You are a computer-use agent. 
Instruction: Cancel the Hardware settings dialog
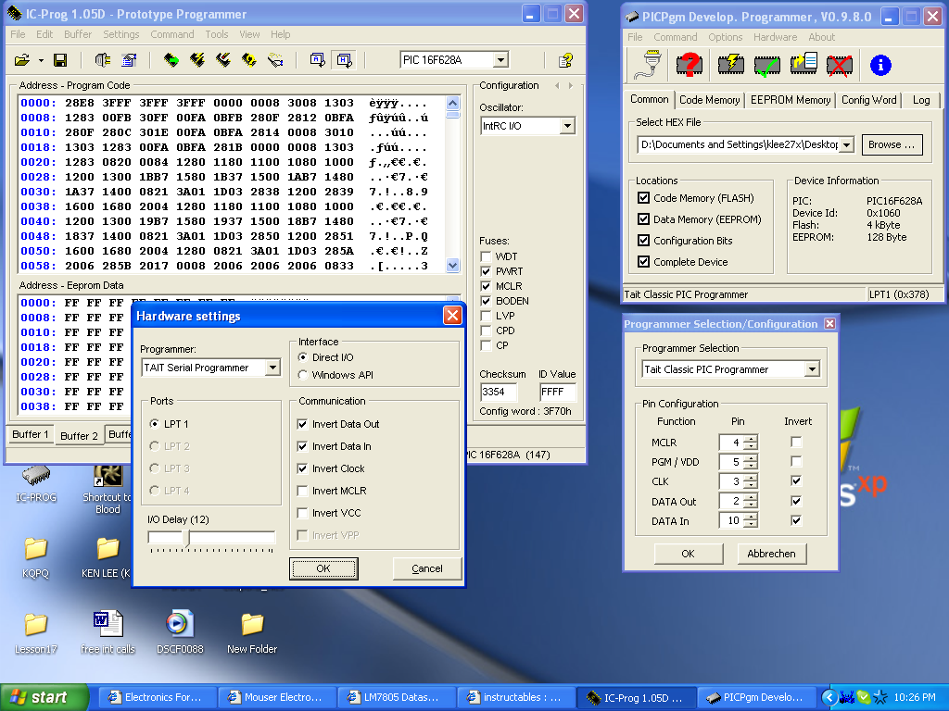pos(426,568)
